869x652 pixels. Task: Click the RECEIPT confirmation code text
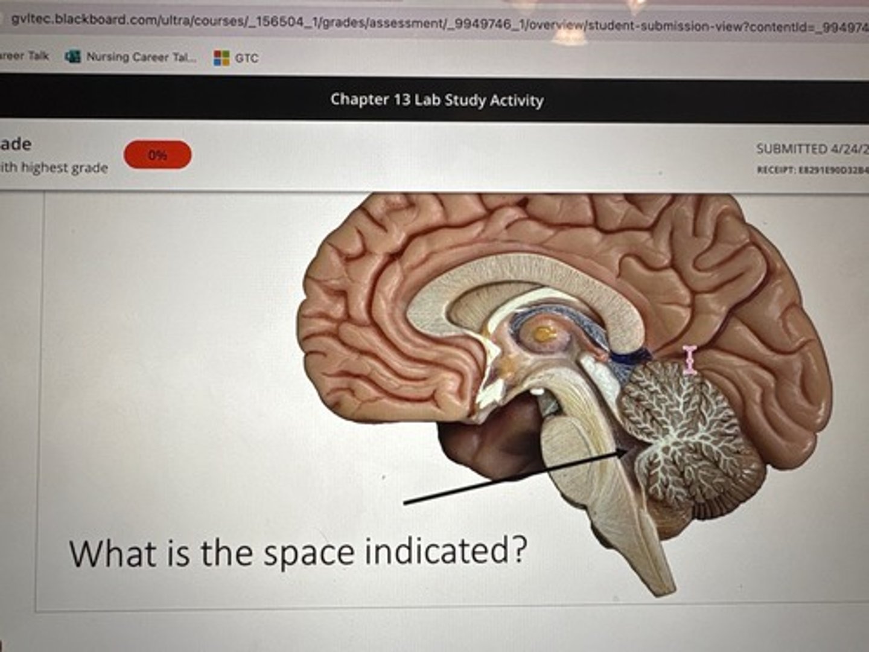[x=812, y=171]
